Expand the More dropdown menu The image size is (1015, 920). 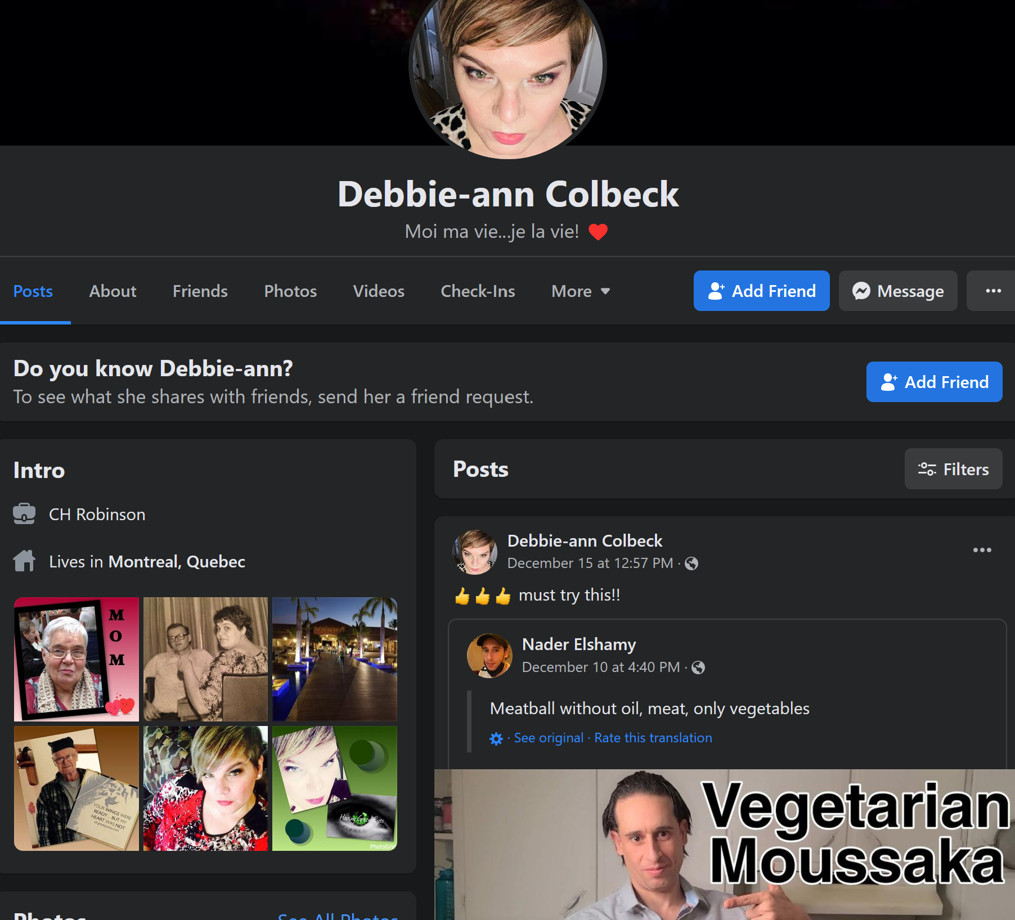coord(581,291)
